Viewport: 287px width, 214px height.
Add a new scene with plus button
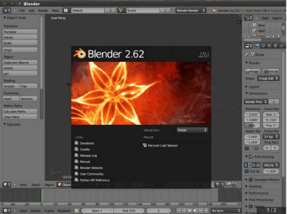162,11
